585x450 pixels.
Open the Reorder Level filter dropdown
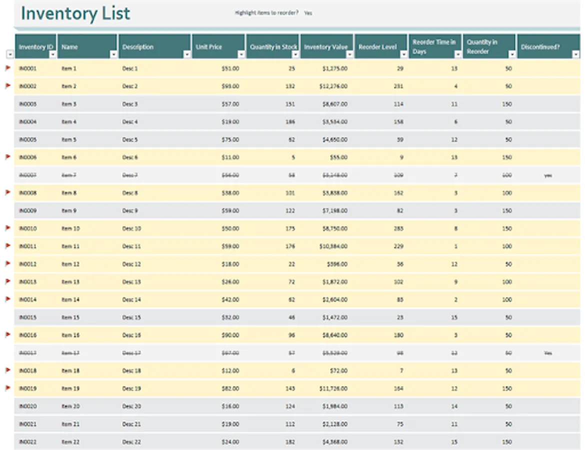point(403,54)
